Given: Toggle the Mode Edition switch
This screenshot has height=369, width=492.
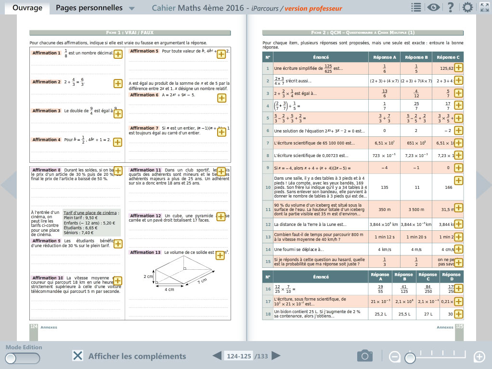Looking at the screenshot, I should click(23, 358).
